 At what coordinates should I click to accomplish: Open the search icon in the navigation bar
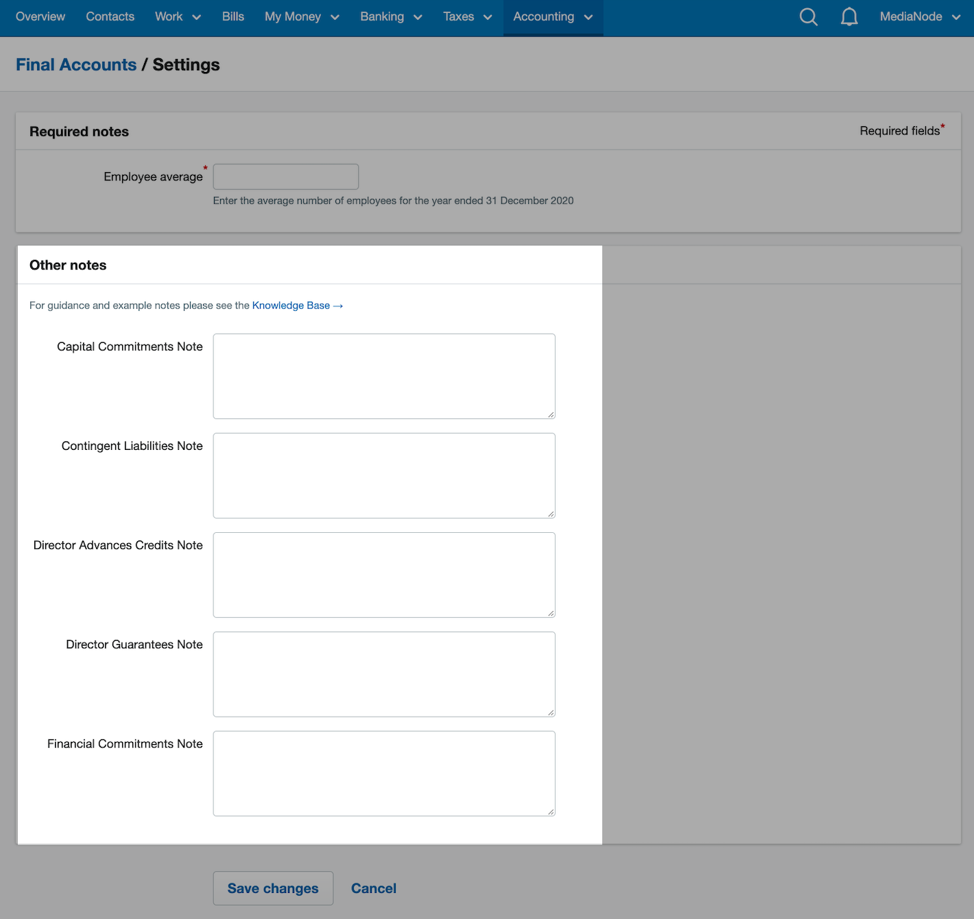(808, 16)
